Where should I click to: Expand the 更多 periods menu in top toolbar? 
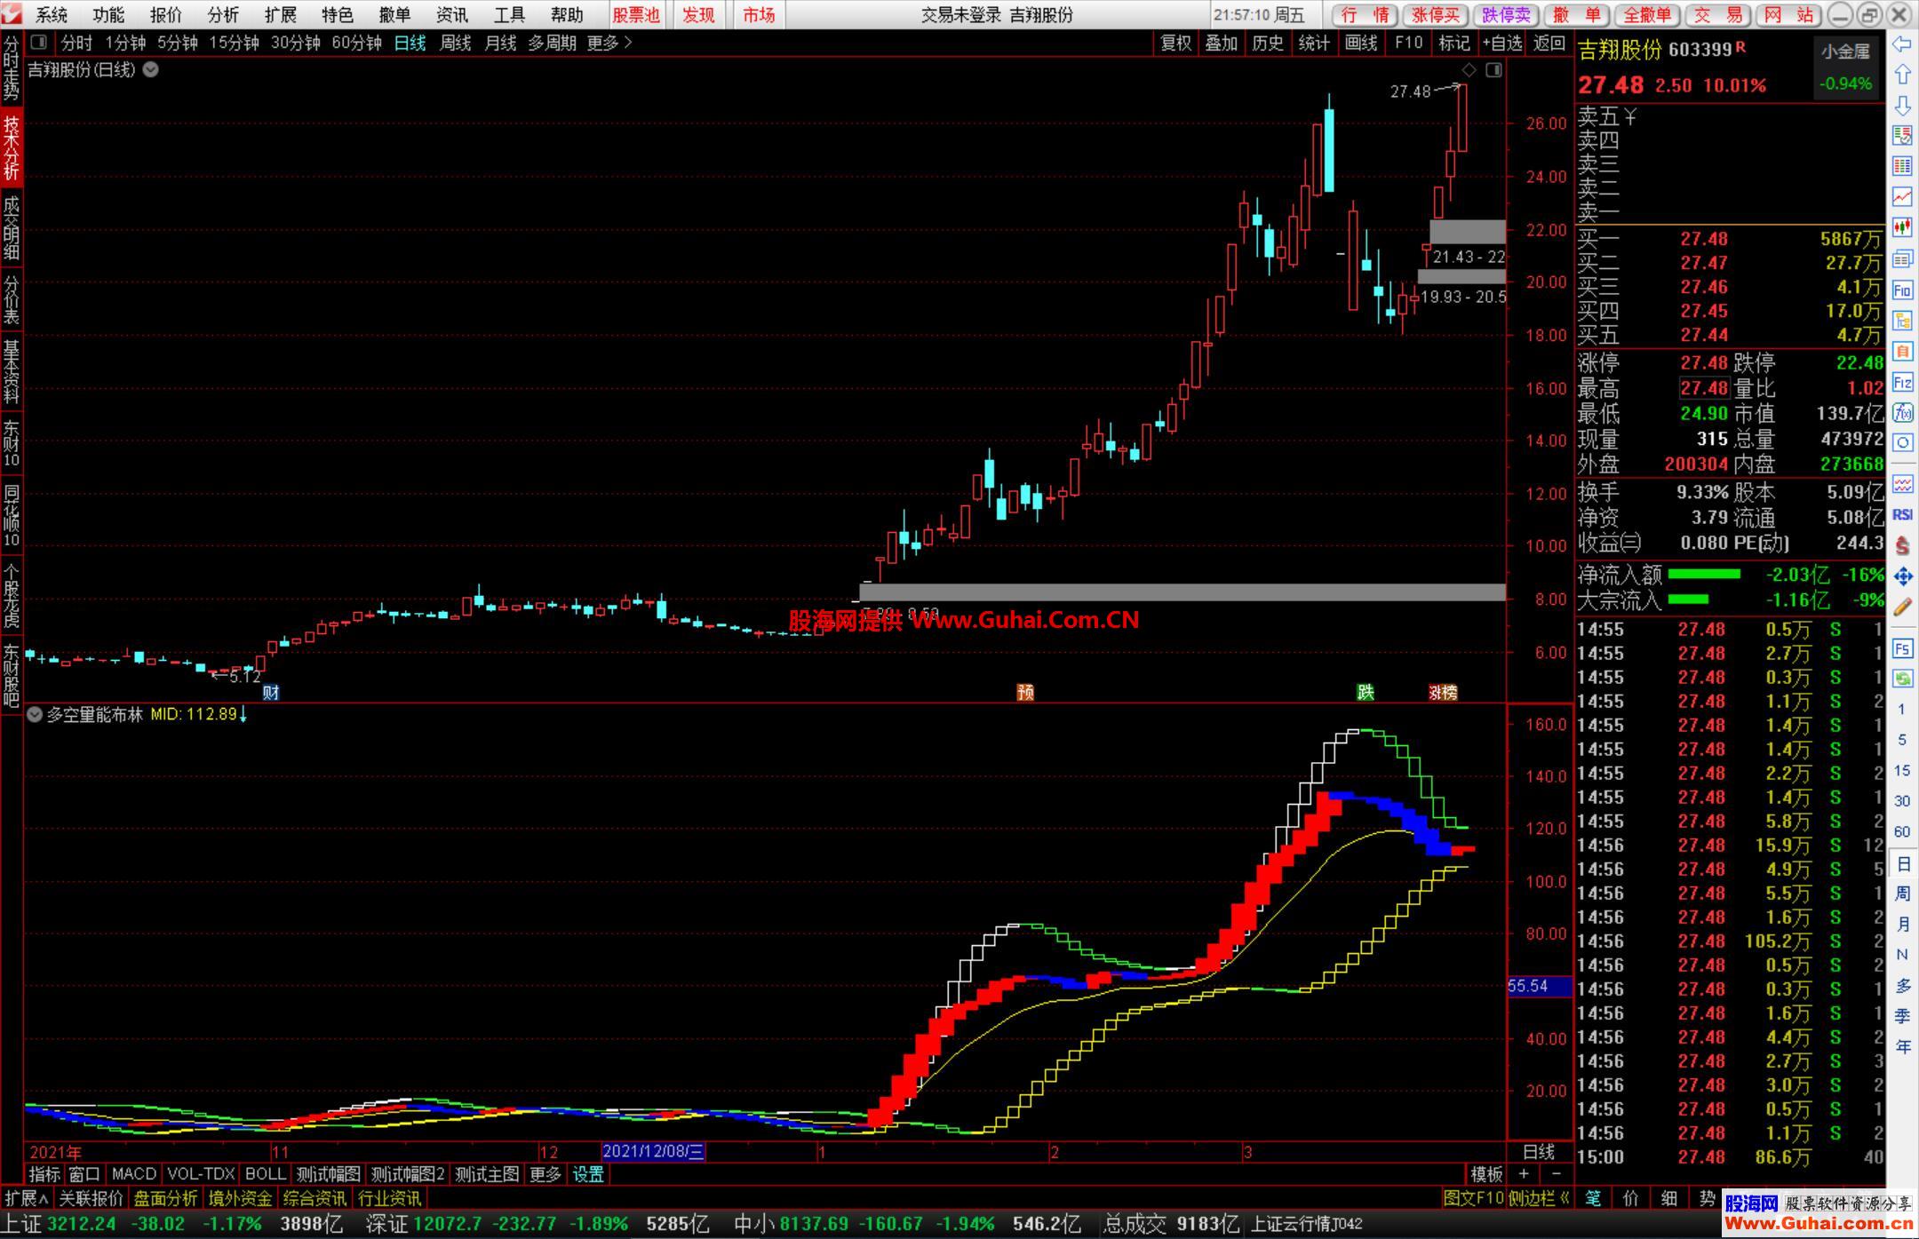[x=609, y=43]
